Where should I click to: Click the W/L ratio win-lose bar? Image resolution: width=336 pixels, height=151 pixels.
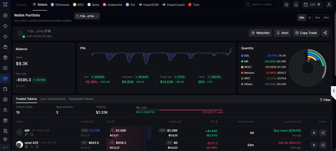[179, 110]
